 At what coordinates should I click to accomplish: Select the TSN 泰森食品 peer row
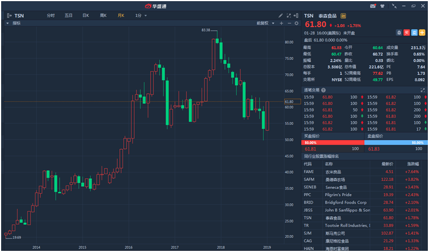[364, 218]
